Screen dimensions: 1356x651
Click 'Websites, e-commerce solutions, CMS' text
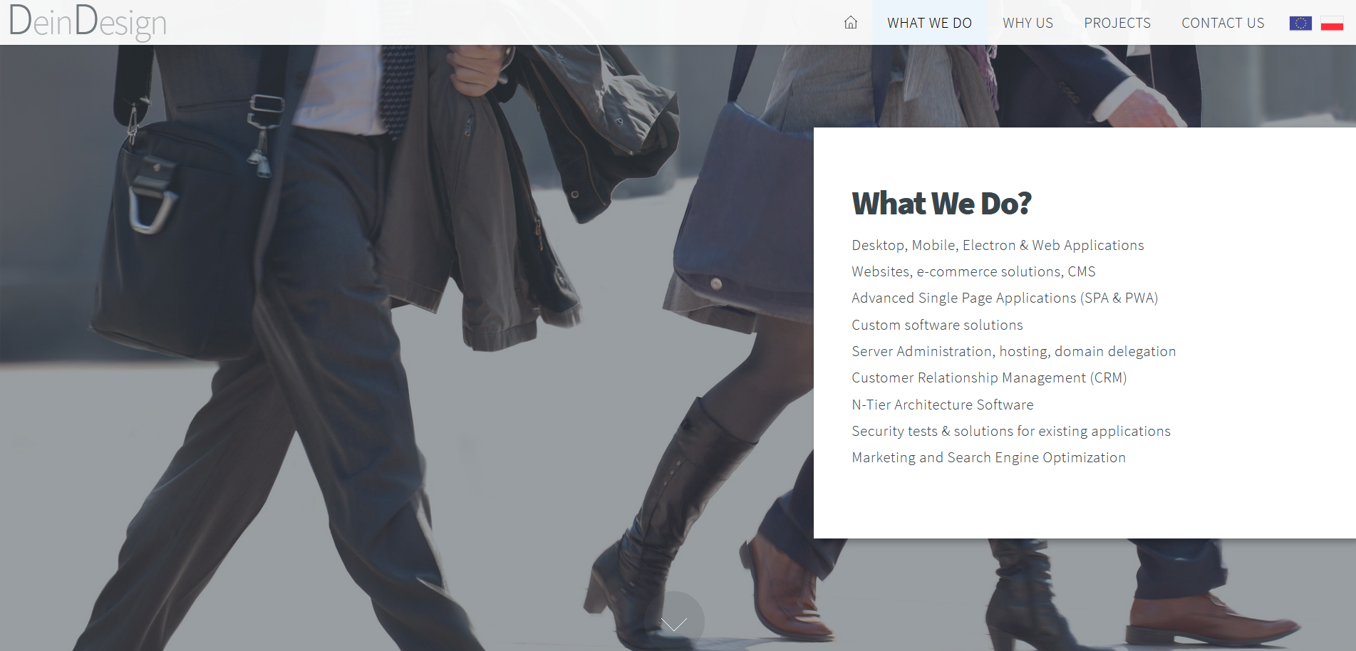(973, 272)
